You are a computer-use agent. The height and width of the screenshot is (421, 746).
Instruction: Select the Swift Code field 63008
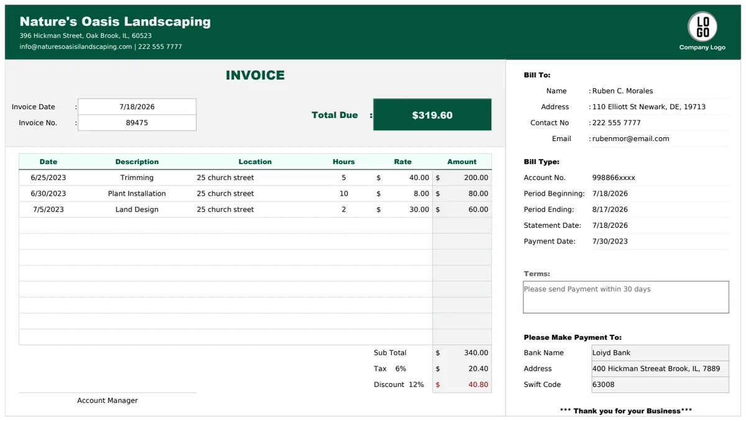(660, 384)
